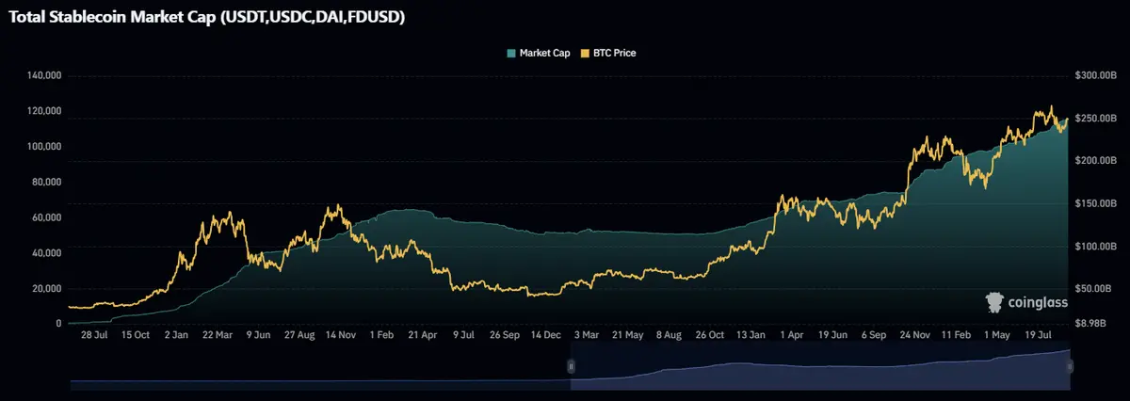
Task: Click the 26 Oct date label
Action: click(x=709, y=334)
